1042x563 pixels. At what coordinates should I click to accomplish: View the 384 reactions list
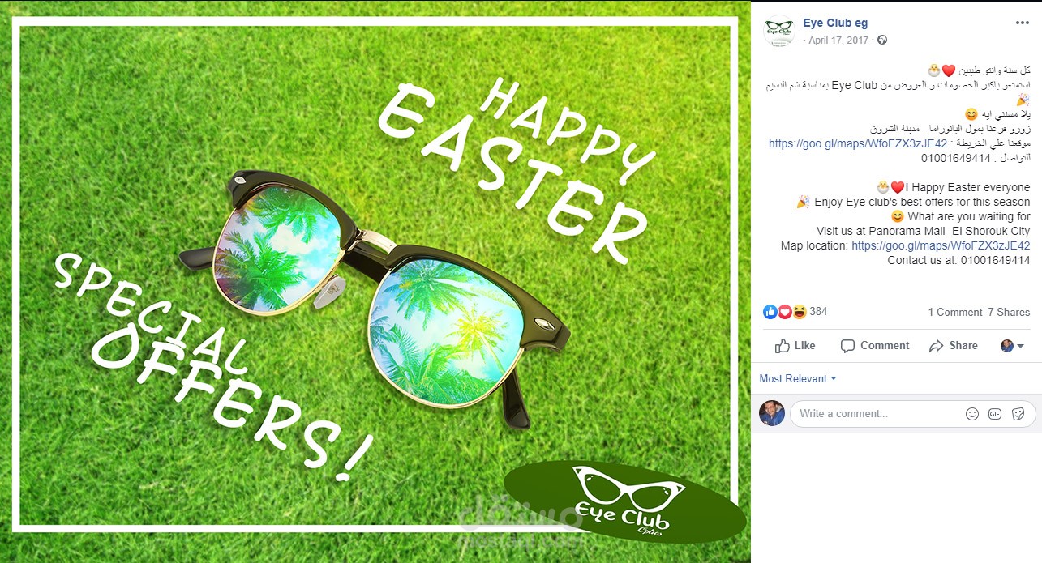coord(818,312)
